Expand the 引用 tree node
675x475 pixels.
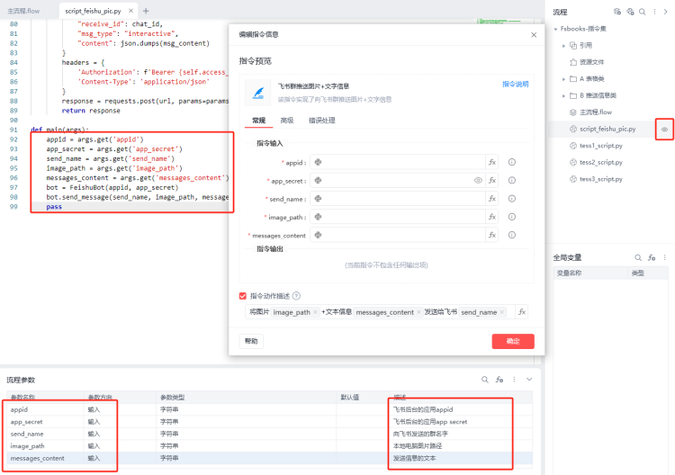coord(563,46)
